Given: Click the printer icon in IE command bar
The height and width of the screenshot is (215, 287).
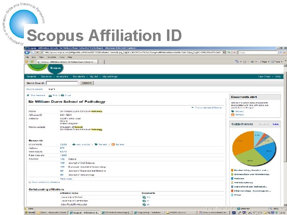Looking at the screenshot, I should click(x=252, y=62).
